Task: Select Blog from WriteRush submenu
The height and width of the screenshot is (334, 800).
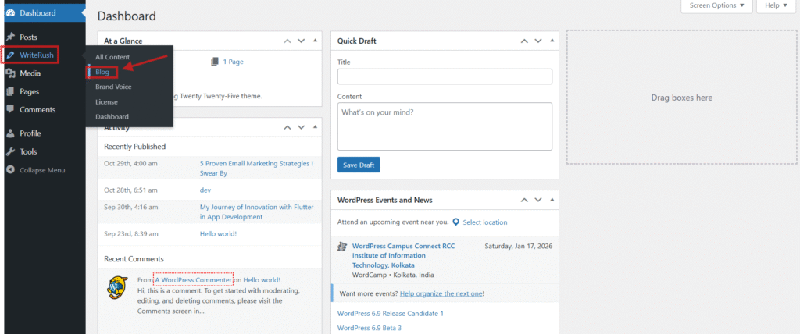Action: click(102, 73)
